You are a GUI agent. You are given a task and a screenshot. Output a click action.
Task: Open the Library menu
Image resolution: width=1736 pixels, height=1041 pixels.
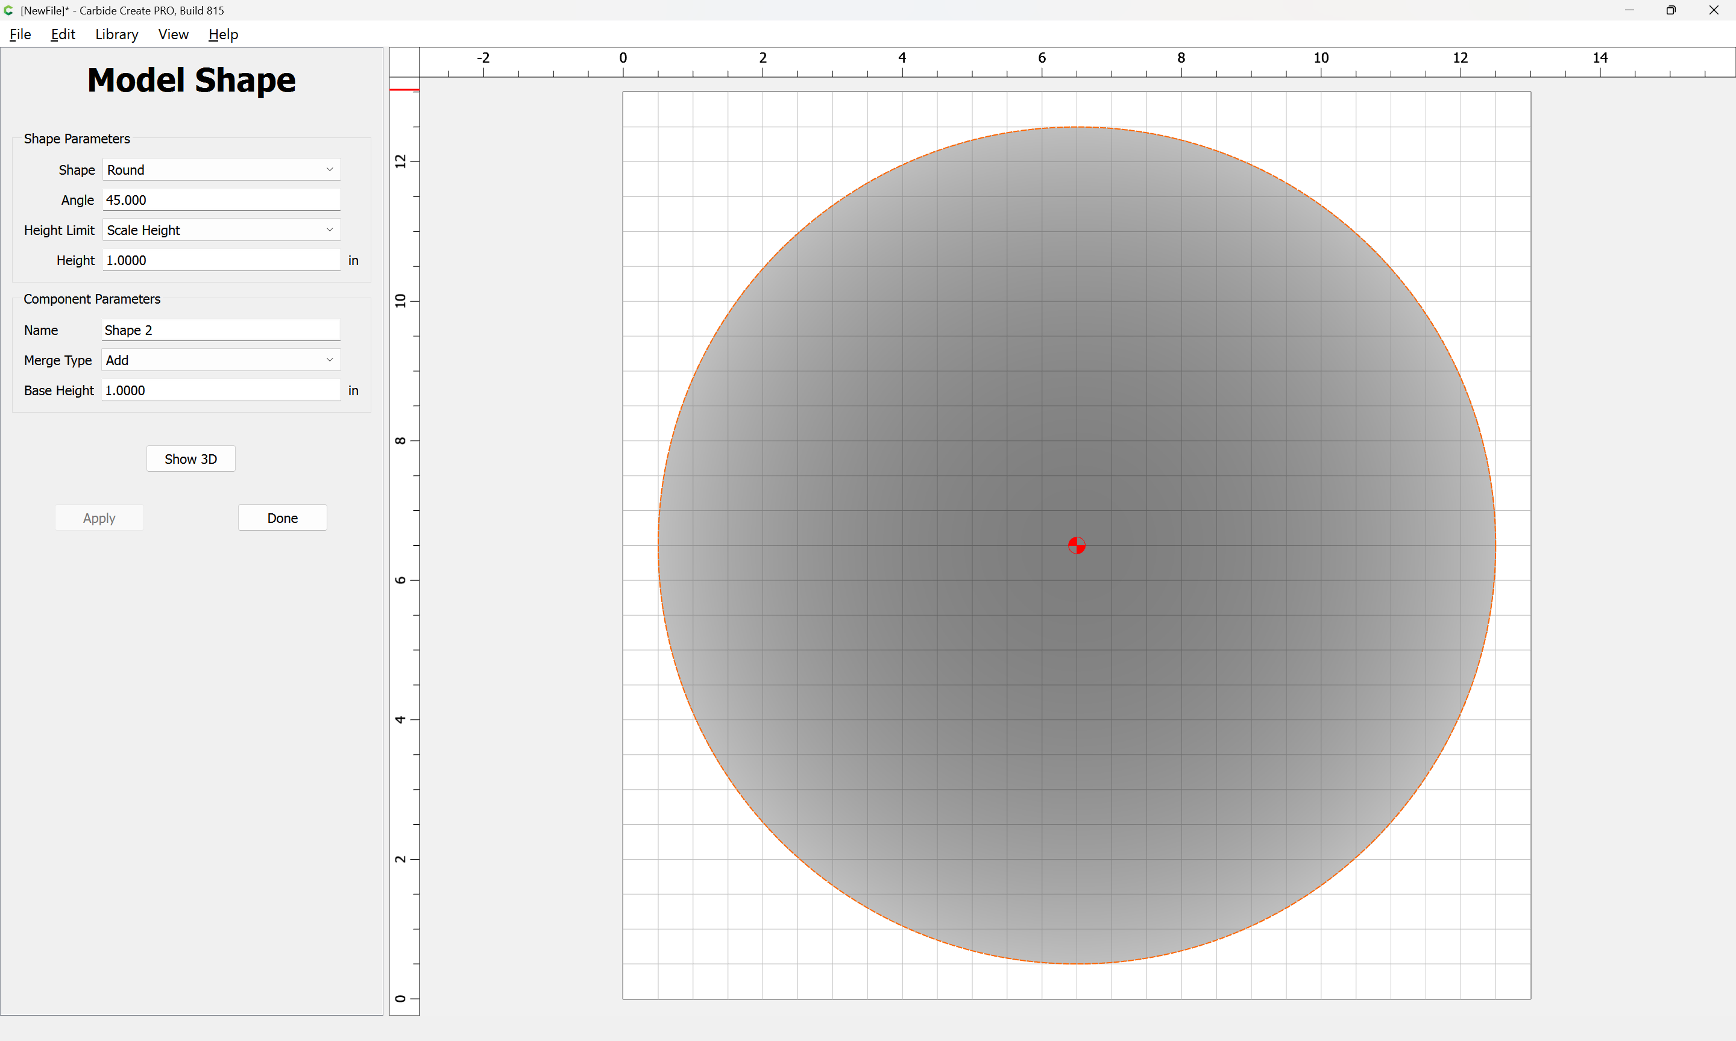click(116, 34)
